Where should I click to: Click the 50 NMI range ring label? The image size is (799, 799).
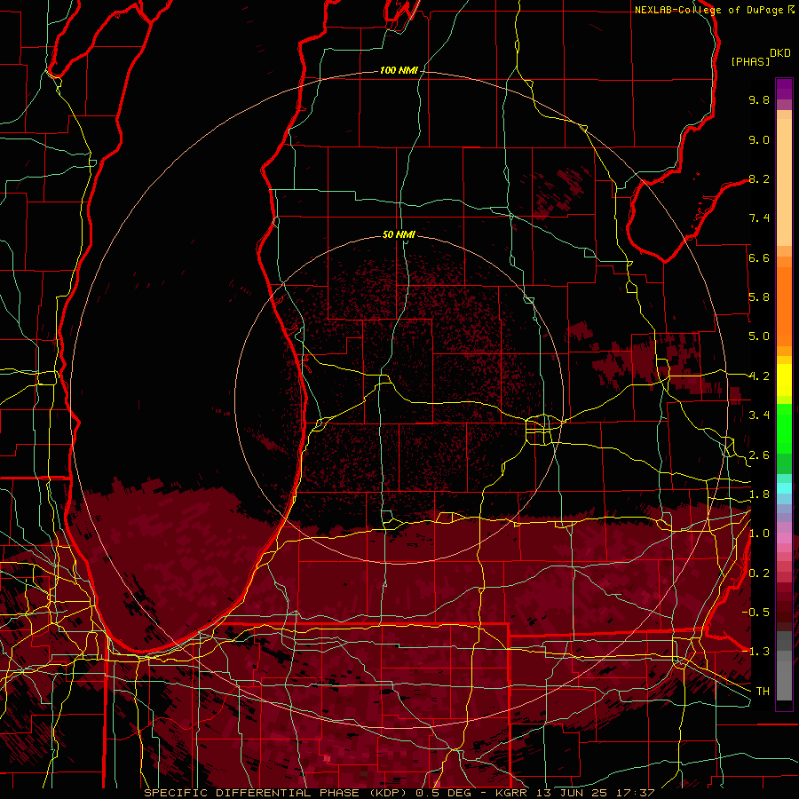click(x=399, y=234)
